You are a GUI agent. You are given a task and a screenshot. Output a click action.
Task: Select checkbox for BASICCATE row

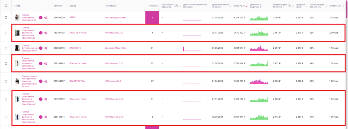pos(6,48)
